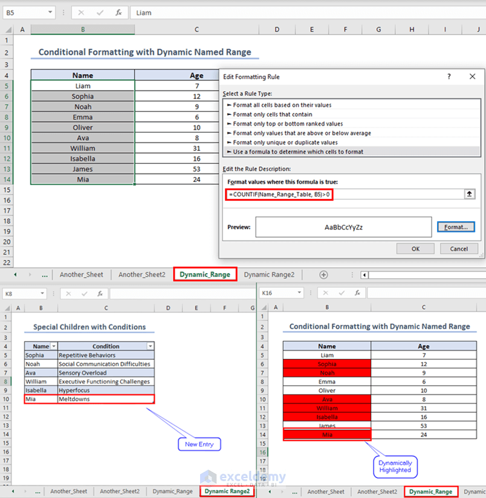Viewport: 486px width, 498px height.
Task: Click the Select All triangle above row numbers
Action: pyautogui.click(x=8, y=29)
